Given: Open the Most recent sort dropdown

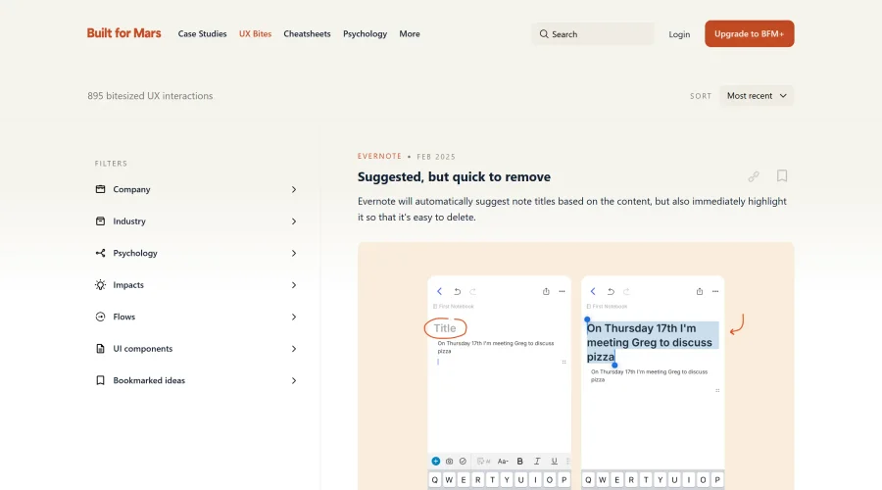Looking at the screenshot, I should (757, 96).
